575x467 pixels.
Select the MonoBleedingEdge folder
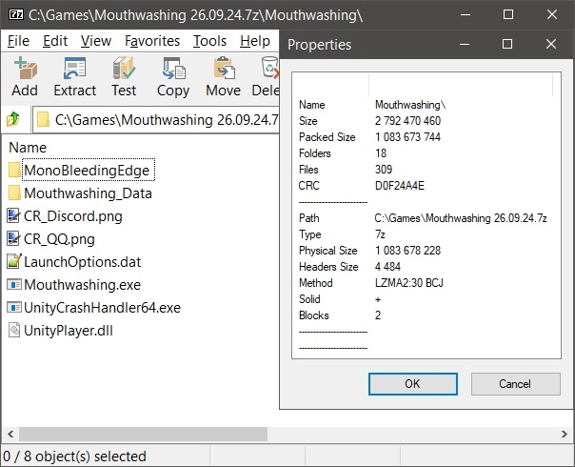(x=87, y=171)
